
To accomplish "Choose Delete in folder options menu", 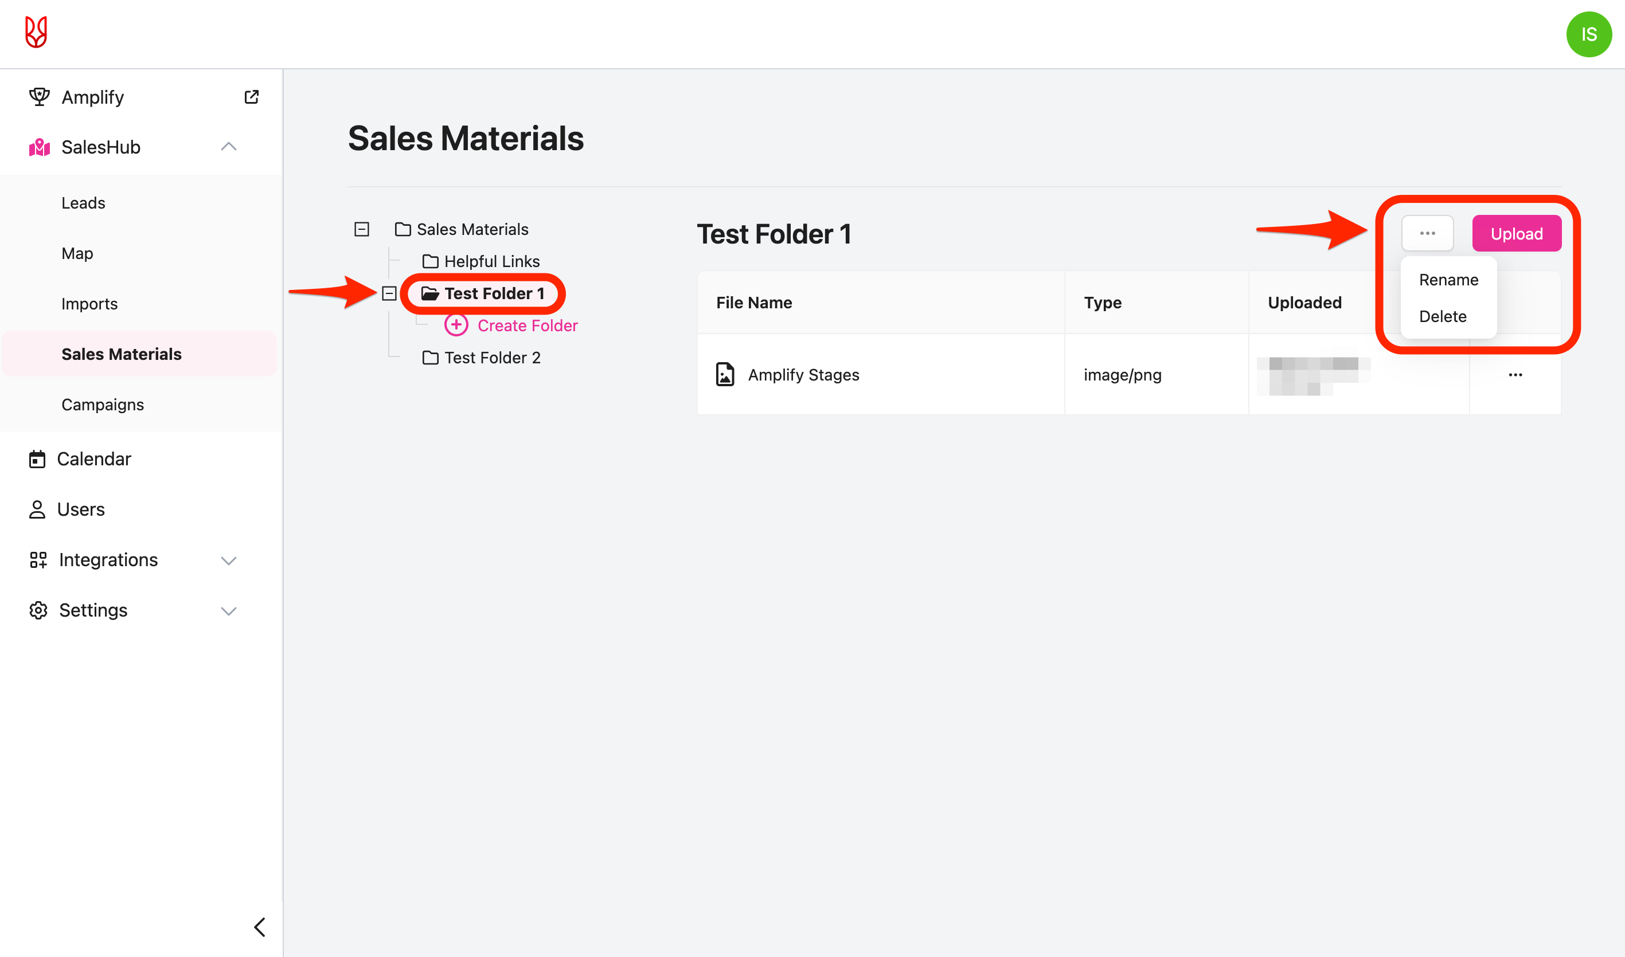I will 1443,316.
